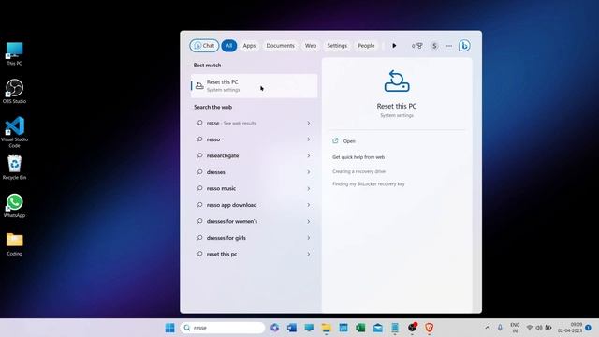
Task: Expand the 'resso app download' suggestion chevron
Action: tap(308, 205)
